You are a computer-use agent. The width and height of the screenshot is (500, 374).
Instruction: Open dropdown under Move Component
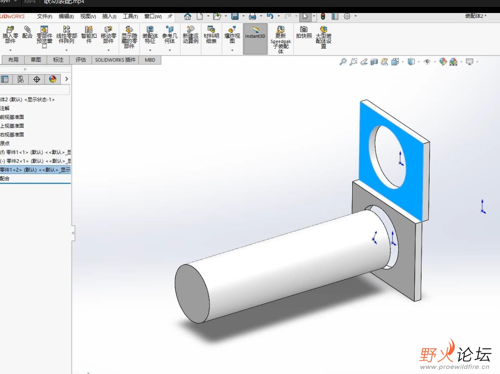[108, 50]
